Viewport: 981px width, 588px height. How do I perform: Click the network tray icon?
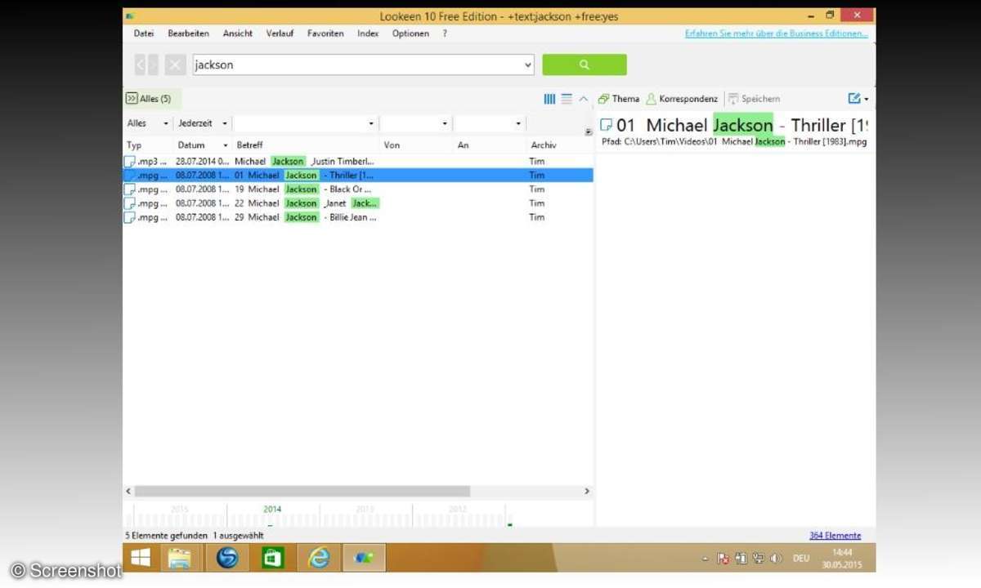758,559
